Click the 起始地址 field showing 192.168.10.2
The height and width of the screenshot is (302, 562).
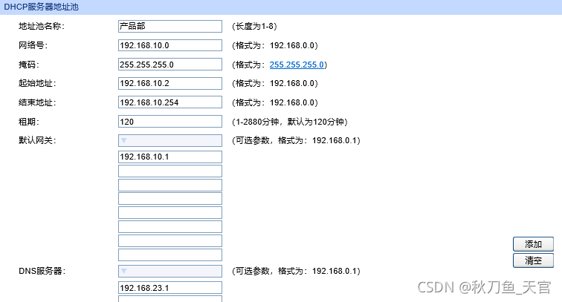170,83
